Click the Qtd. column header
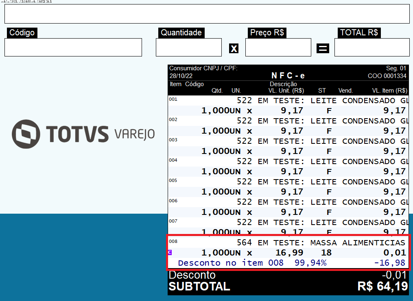Screen dimensions: 413x301 (217, 91)
